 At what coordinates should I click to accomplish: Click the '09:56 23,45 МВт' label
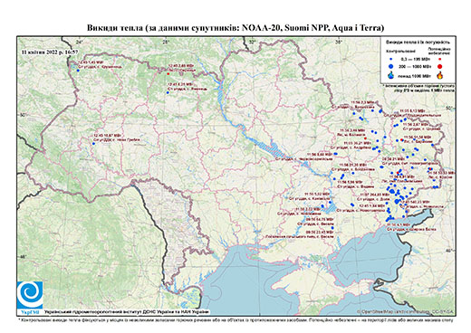(320, 233)
